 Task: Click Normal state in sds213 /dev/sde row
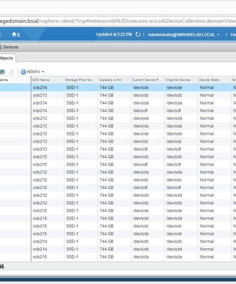(x=206, y=134)
